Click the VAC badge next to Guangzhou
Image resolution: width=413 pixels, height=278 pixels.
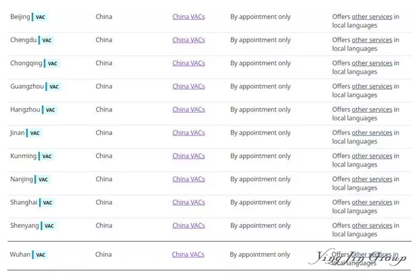coord(53,86)
